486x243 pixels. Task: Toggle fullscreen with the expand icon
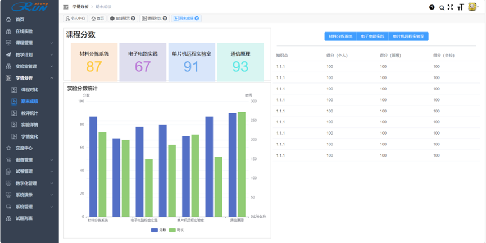click(450, 7)
